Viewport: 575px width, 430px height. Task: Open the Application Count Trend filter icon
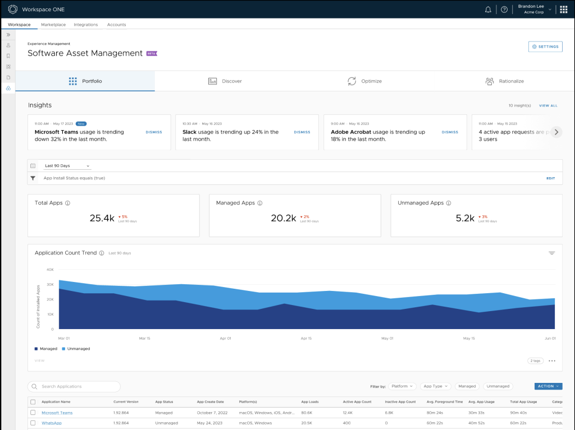551,253
